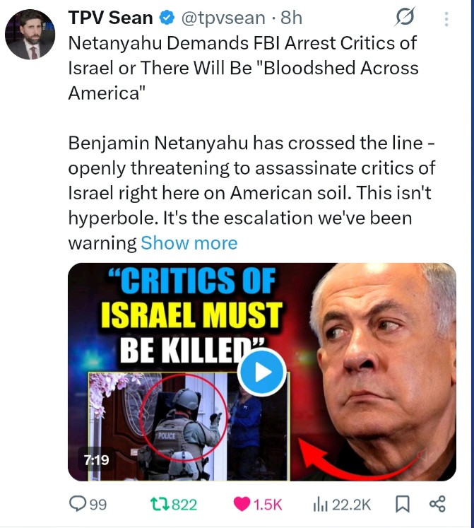Play the video with the blue play button
Viewport: 474px width, 528px height.
pos(261,372)
